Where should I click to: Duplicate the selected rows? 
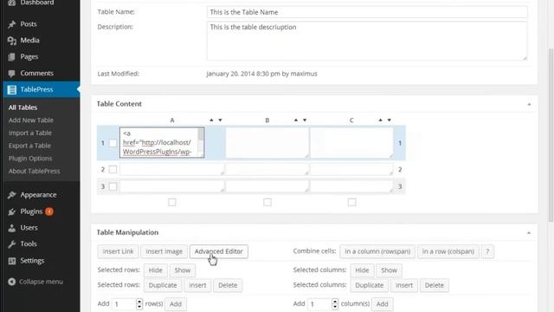click(x=163, y=285)
